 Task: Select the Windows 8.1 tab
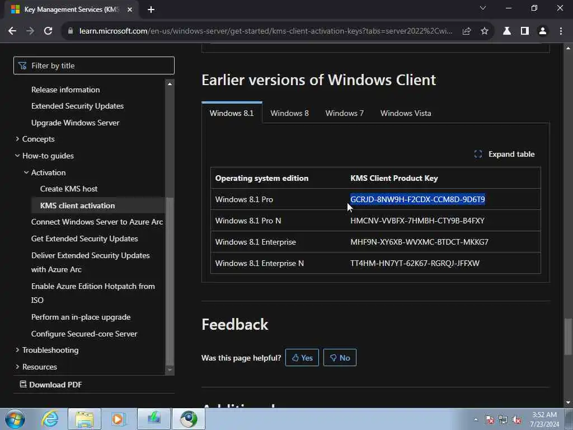coord(232,113)
